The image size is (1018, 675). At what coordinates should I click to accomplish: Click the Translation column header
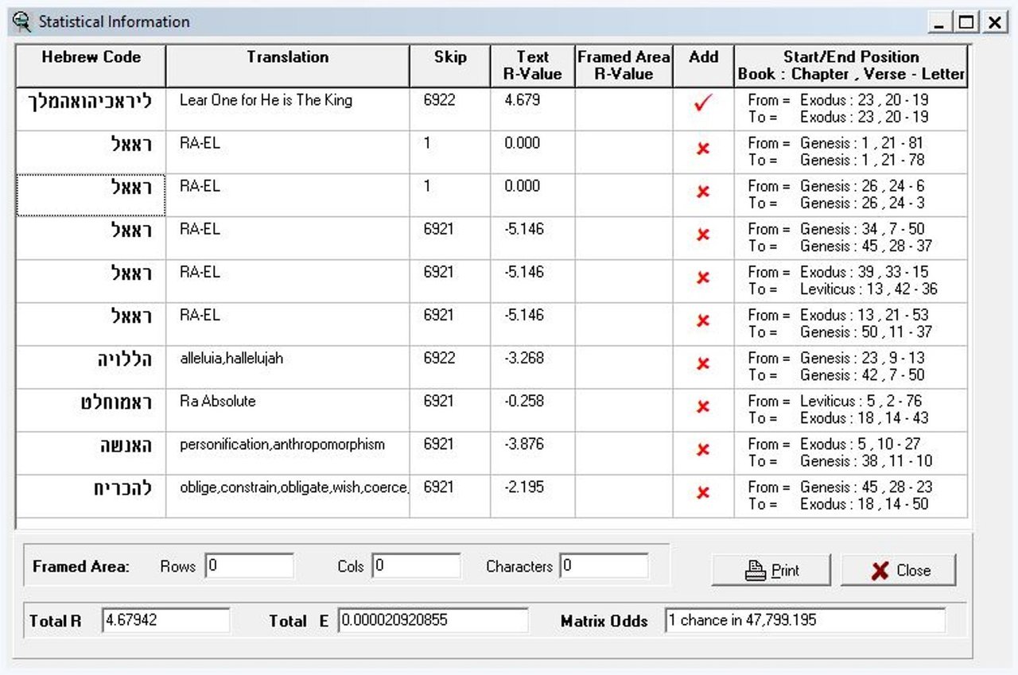(287, 66)
